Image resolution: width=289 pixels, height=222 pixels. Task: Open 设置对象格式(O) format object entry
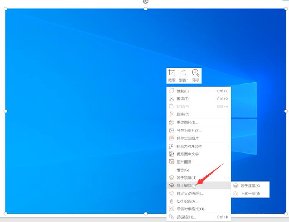tap(199, 209)
